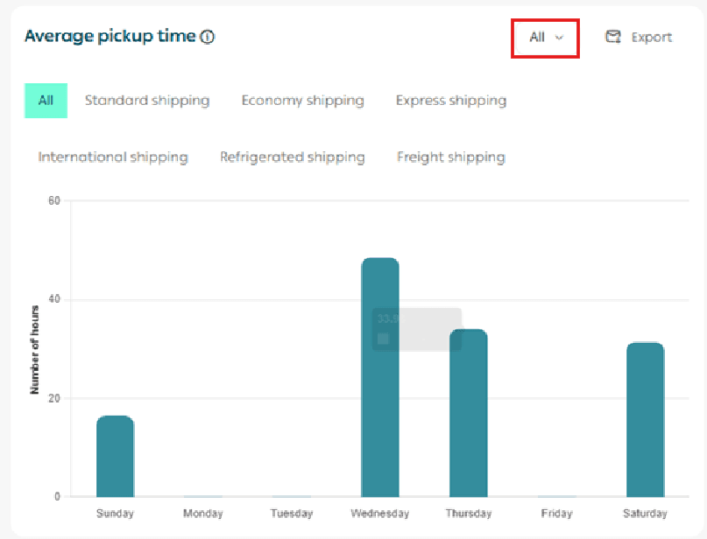Click the info icon beside Average pickup time
Screen dimensions: 707x539
tap(208, 37)
